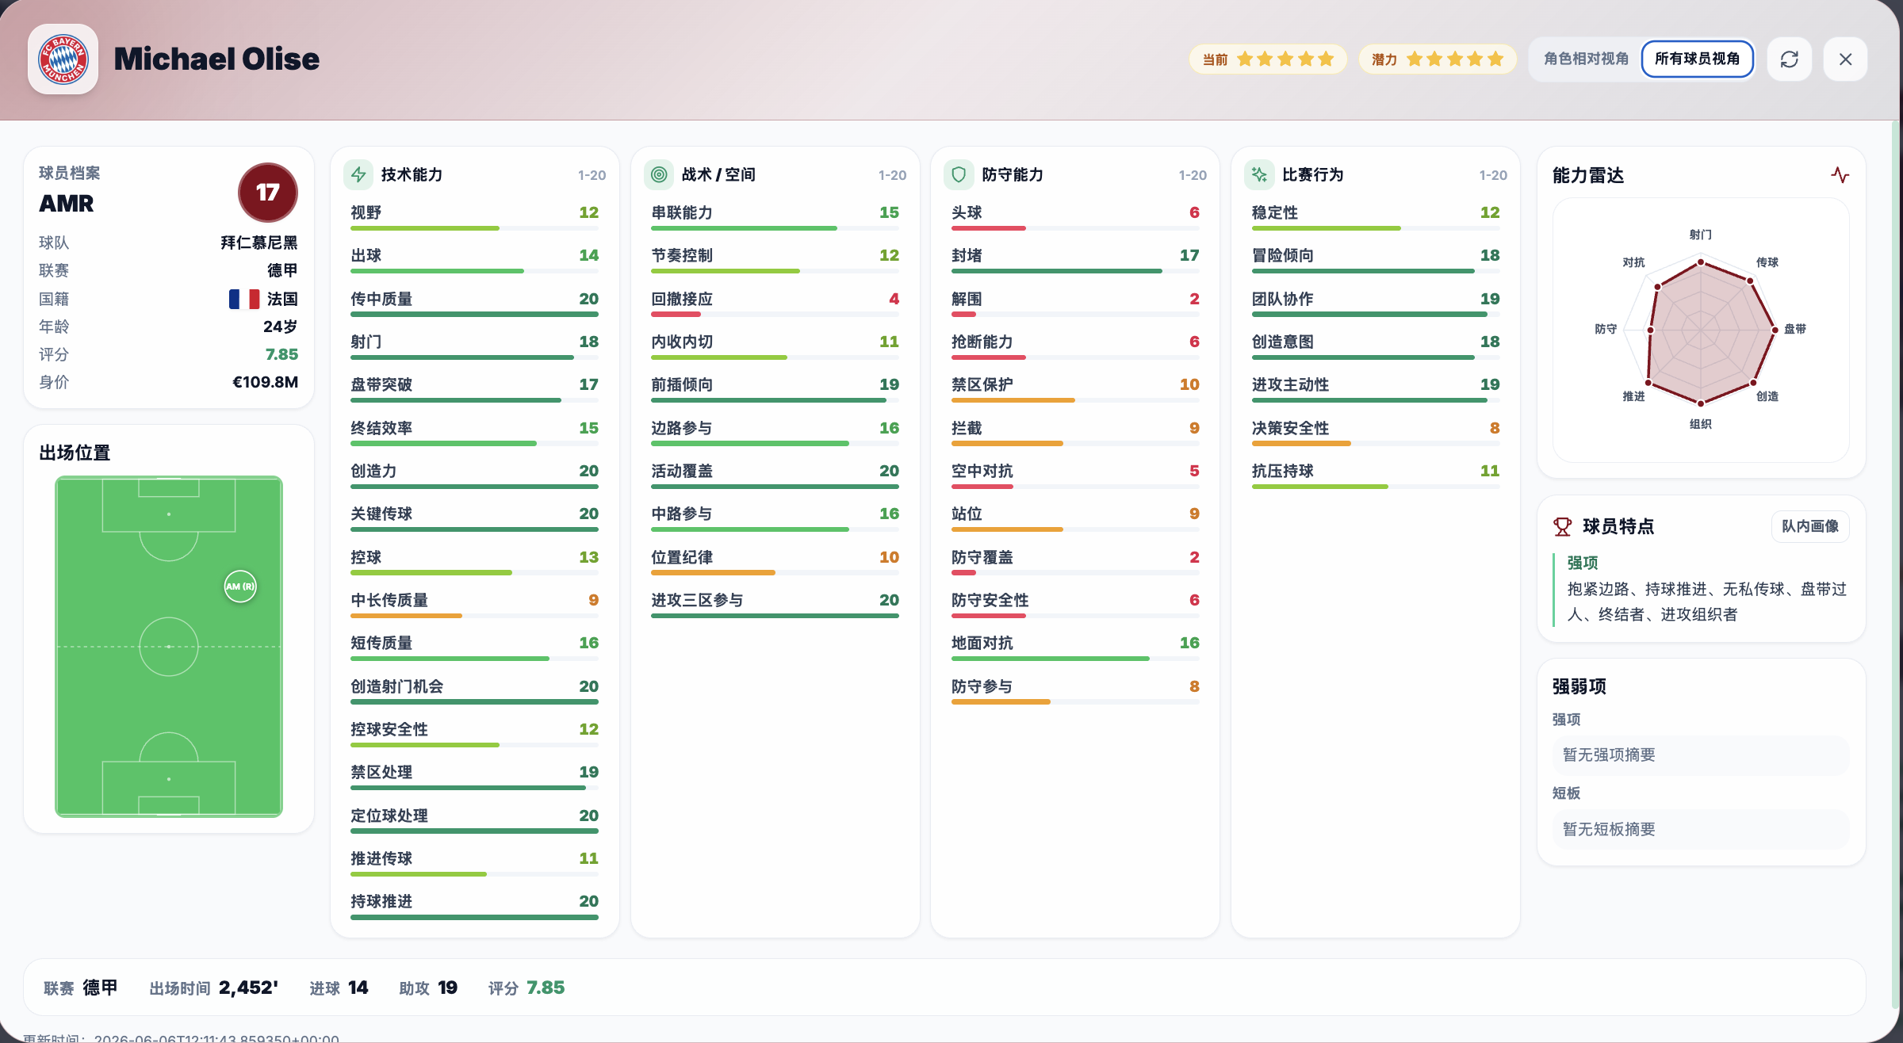
Task: Click the AMR position heading
Action: point(67,204)
